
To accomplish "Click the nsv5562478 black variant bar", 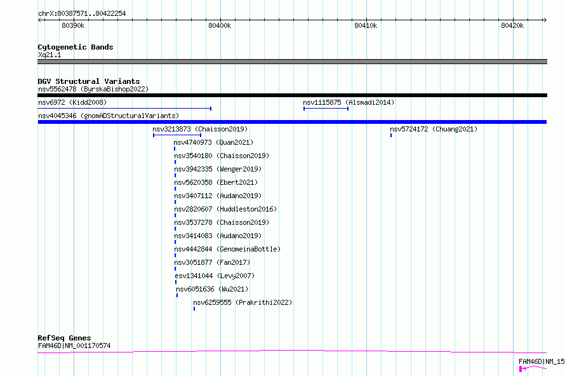I will [292, 95].
